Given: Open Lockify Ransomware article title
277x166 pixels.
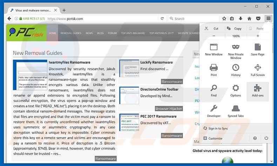Looking at the screenshot, I should click(156, 62).
